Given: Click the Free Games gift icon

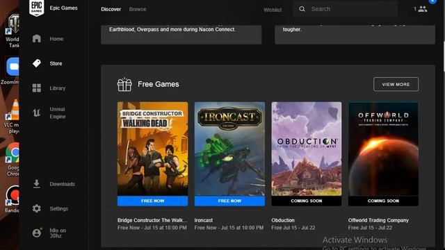Looking at the screenshot, I should coord(124,85).
